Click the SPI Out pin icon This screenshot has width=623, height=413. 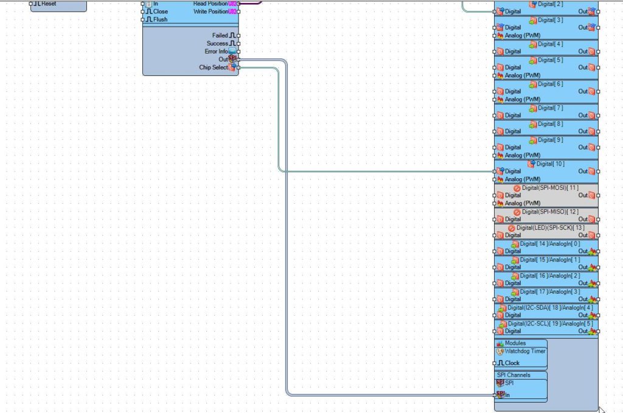pyautogui.click(x=232, y=59)
